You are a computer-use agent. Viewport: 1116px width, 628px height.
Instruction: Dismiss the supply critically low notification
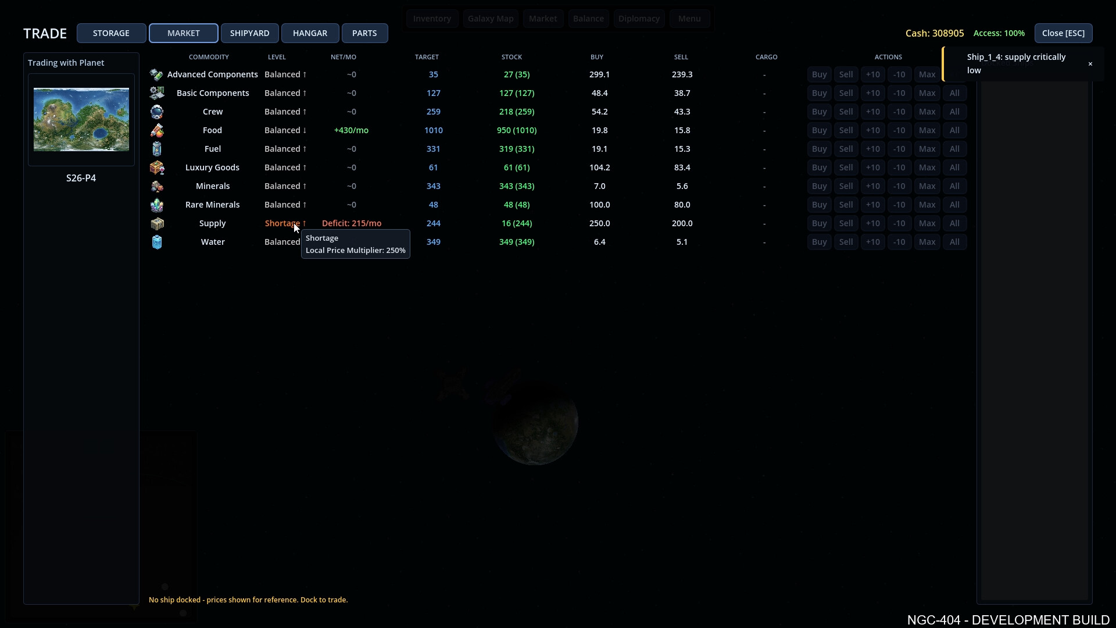[x=1090, y=63]
